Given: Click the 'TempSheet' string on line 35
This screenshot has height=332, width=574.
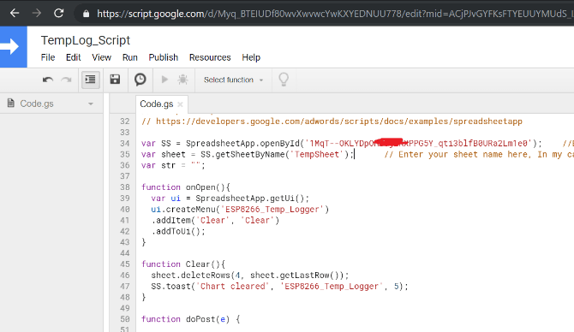Looking at the screenshot, I should pos(317,154).
